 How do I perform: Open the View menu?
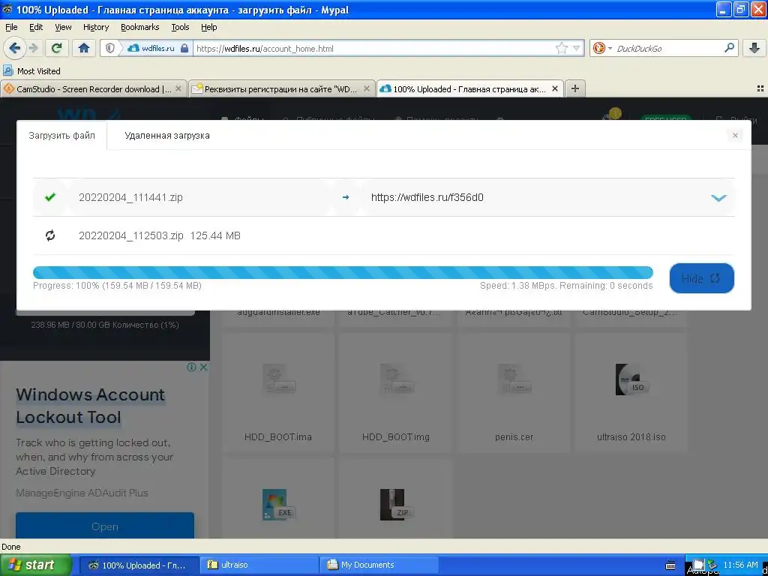(63, 27)
